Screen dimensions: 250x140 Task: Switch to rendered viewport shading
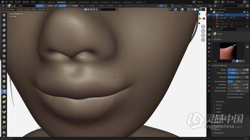point(201,10)
